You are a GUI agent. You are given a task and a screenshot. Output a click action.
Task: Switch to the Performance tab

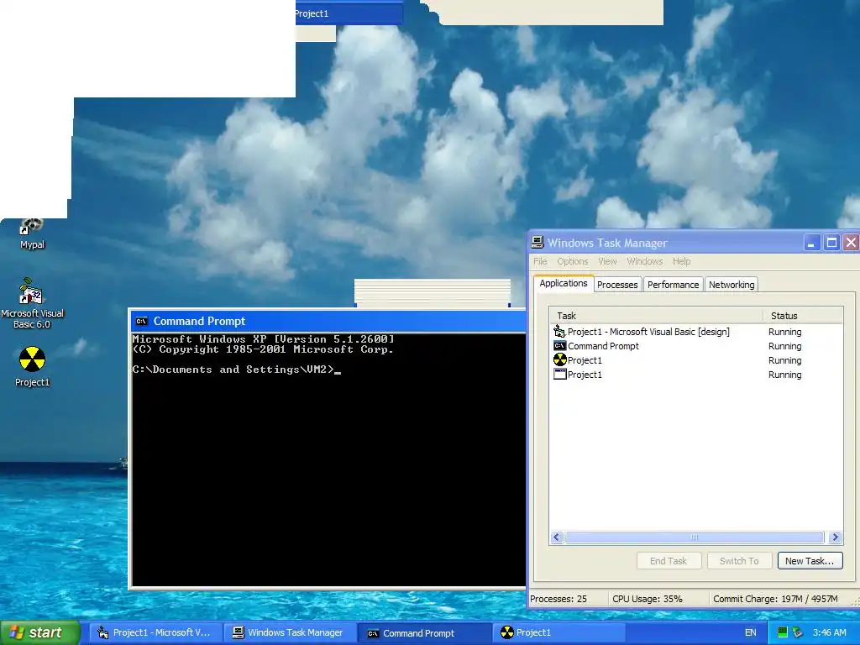click(x=673, y=285)
